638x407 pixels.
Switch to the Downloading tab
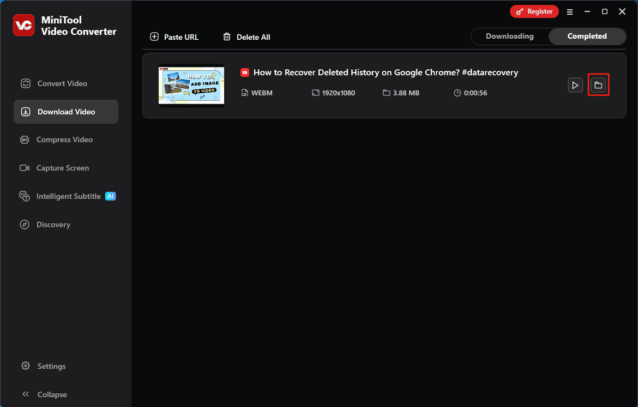[x=509, y=36]
